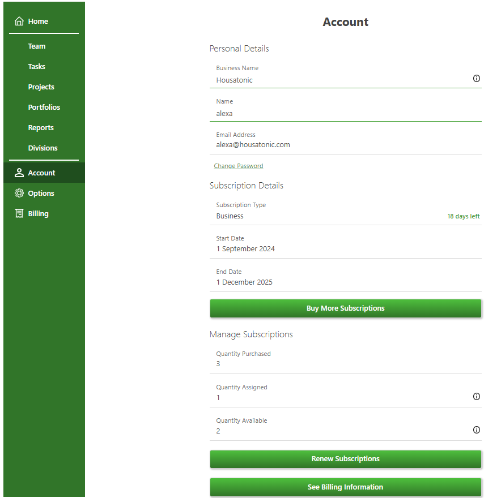Viewport: 501px width, 498px height.
Task: Click the Email Address field
Action: click(340, 145)
